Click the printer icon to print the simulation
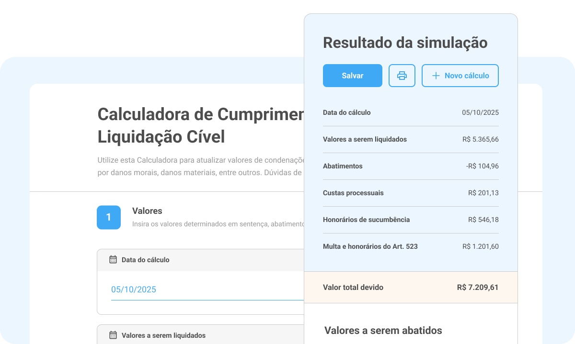The image size is (575, 344). 402,75
